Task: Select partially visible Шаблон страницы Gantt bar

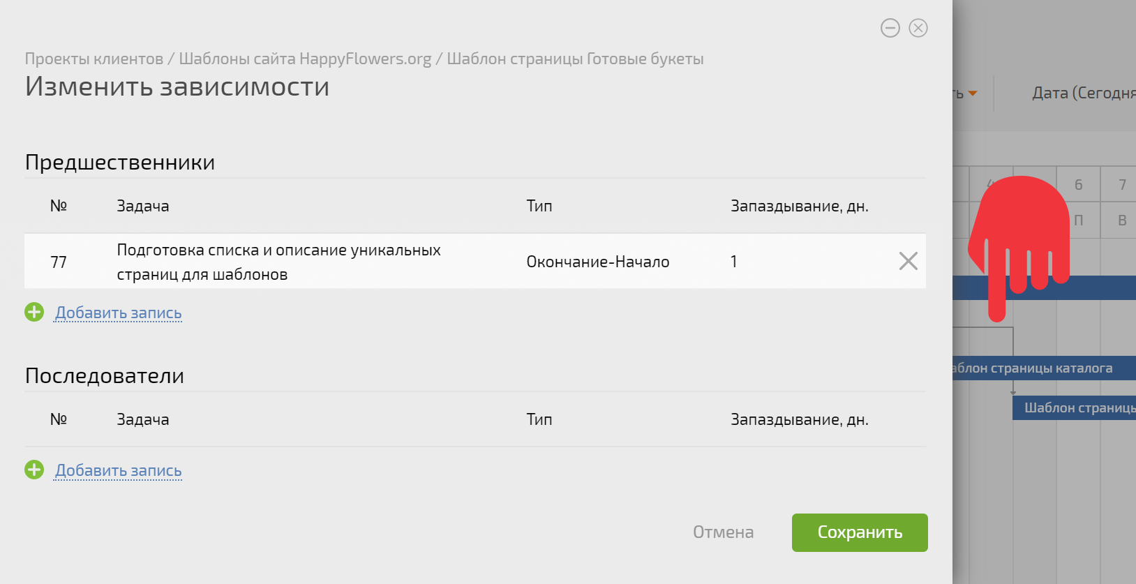Action: [1074, 407]
